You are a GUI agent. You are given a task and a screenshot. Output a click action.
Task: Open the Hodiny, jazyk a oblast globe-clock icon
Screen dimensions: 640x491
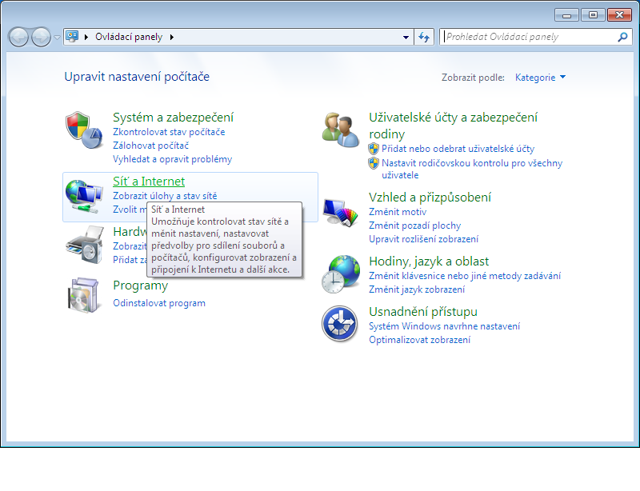click(341, 274)
